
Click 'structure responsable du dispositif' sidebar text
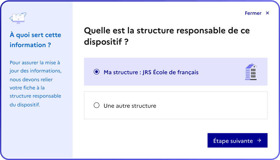(35, 100)
